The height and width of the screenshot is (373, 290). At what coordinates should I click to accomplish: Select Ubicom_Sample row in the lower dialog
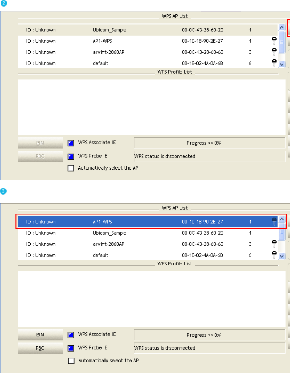pos(148,233)
